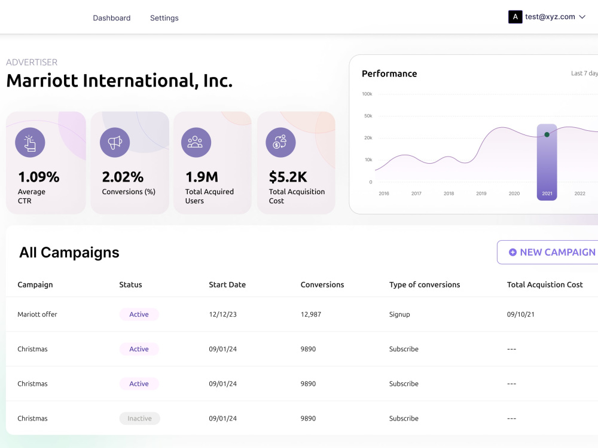
Task: Click the Start Date column header
Action: click(227, 284)
